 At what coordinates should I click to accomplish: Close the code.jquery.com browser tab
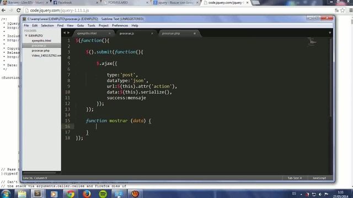pos(248,2)
